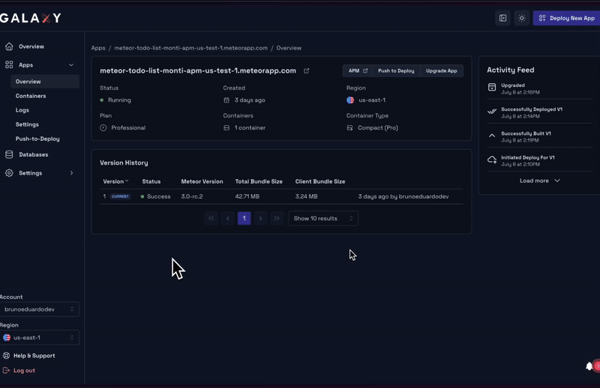Image resolution: width=600 pixels, height=388 pixels.
Task: Open Databases section
Action: click(34, 154)
